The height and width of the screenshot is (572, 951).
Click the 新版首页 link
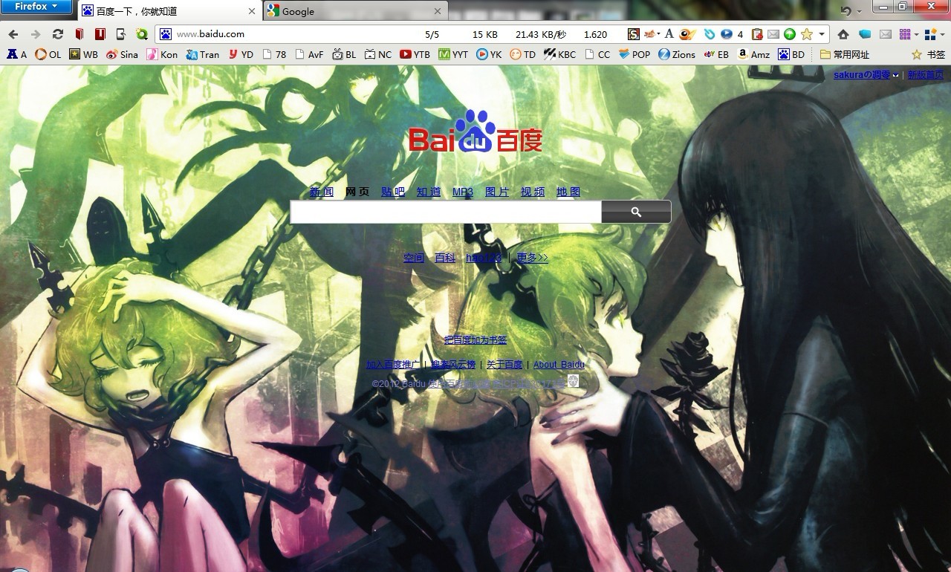pos(926,75)
